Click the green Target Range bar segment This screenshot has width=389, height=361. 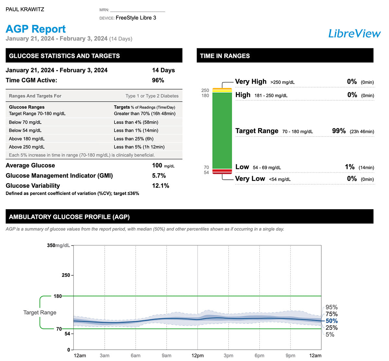pos(222,130)
